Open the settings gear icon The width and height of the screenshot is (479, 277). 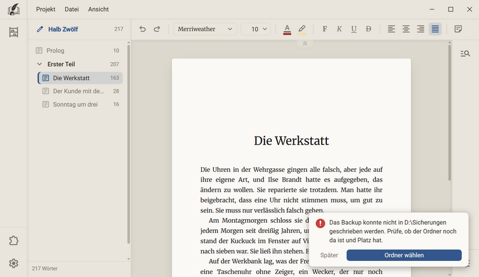pyautogui.click(x=13, y=263)
